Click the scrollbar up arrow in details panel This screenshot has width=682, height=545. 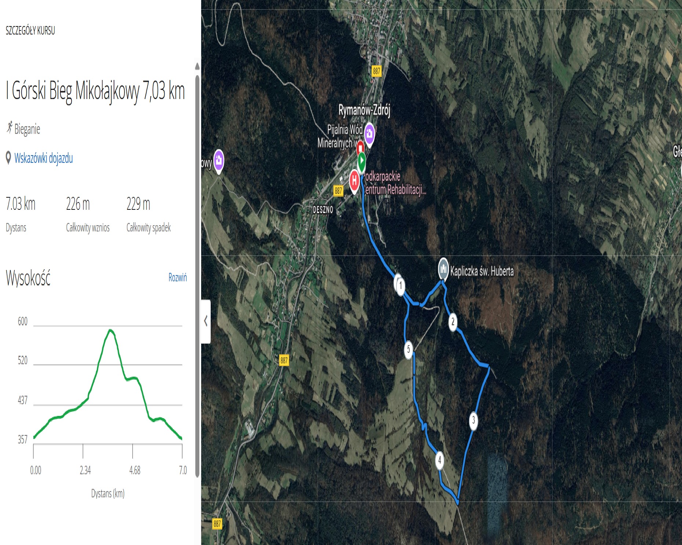(197, 66)
